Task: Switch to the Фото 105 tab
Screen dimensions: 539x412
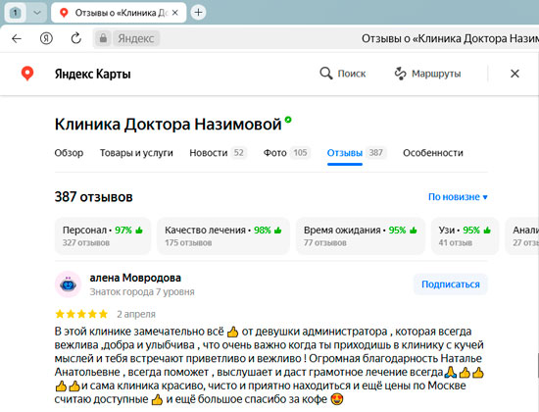Action: [x=287, y=152]
